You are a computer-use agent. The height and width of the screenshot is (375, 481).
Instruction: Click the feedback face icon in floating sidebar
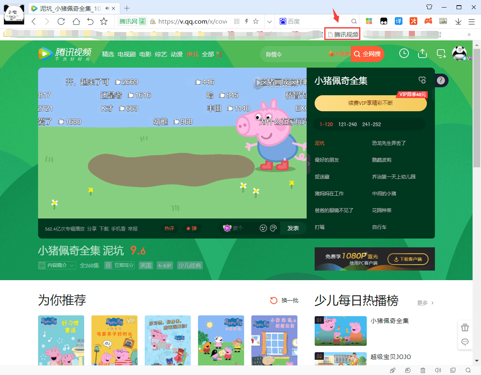click(465, 342)
